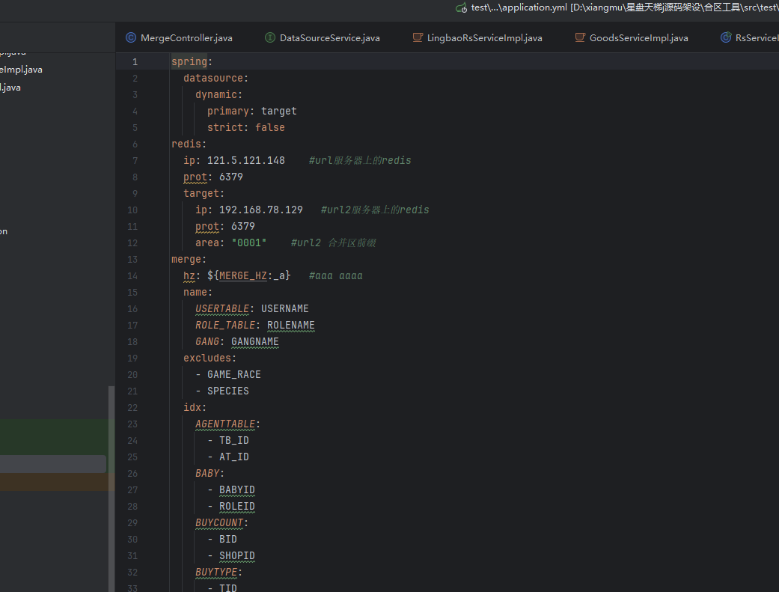Click the comment '#aaa aaaa'
Screen dimensions: 779x592
pos(335,276)
